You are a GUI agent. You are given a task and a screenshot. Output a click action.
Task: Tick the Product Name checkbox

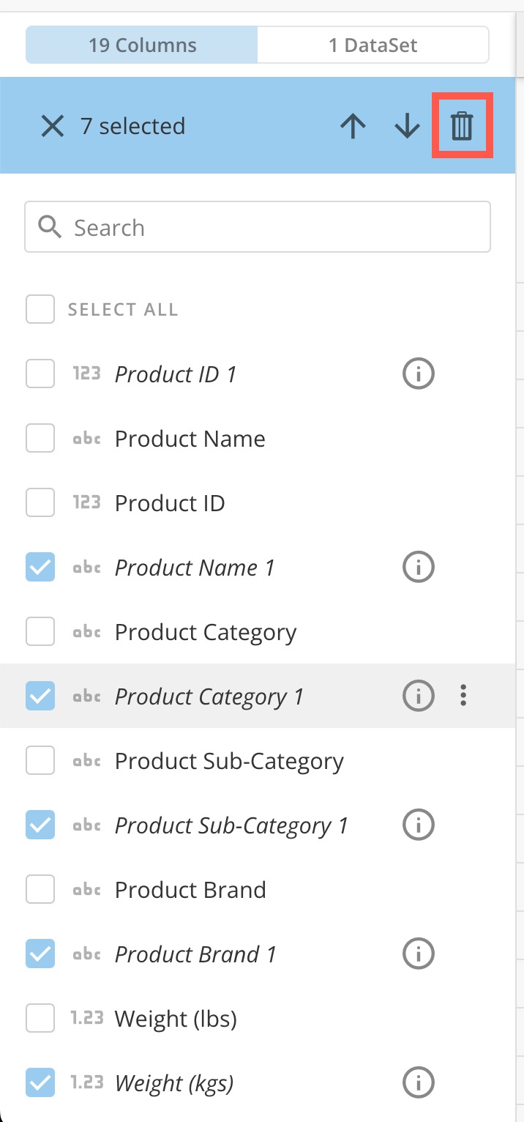(40, 439)
